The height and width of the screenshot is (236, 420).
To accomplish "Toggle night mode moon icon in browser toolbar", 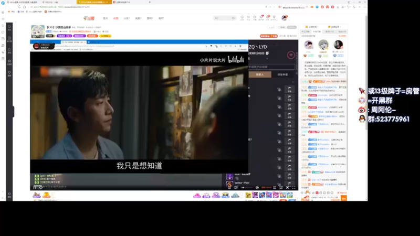I will (353, 7).
